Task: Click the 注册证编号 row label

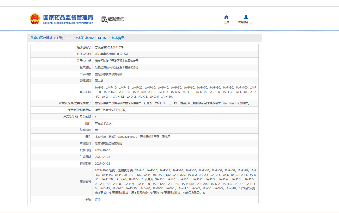Action: [x=84, y=47]
